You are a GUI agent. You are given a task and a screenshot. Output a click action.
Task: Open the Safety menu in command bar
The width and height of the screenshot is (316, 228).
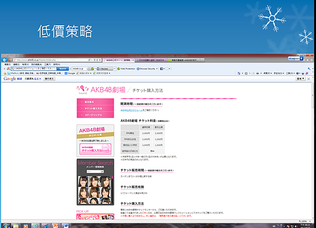click(279, 74)
